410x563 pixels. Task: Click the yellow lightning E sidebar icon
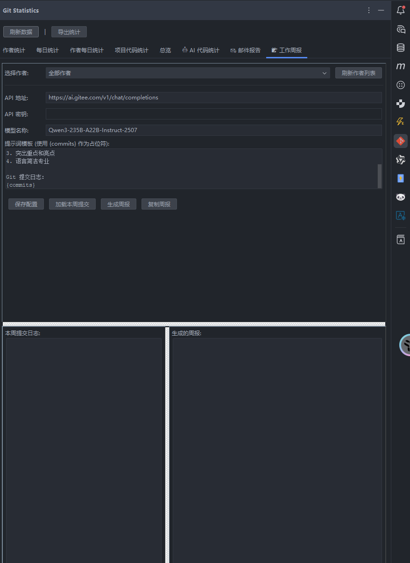coord(400,122)
